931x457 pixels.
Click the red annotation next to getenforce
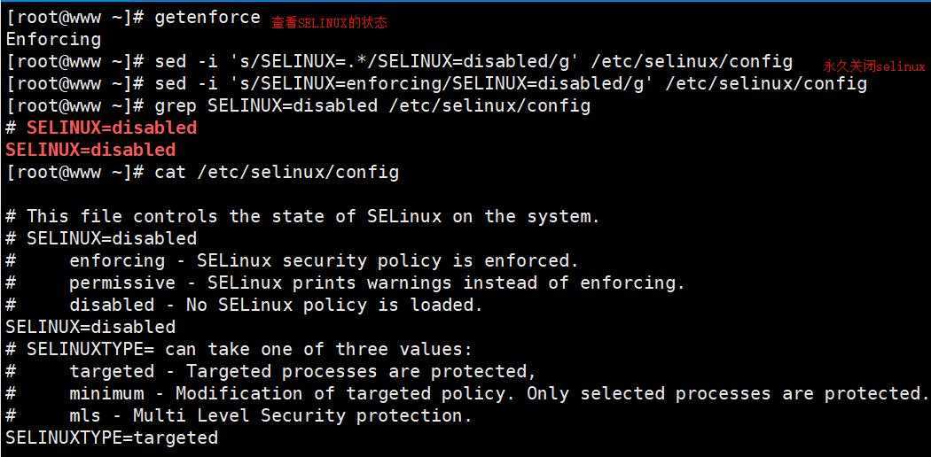coord(330,23)
